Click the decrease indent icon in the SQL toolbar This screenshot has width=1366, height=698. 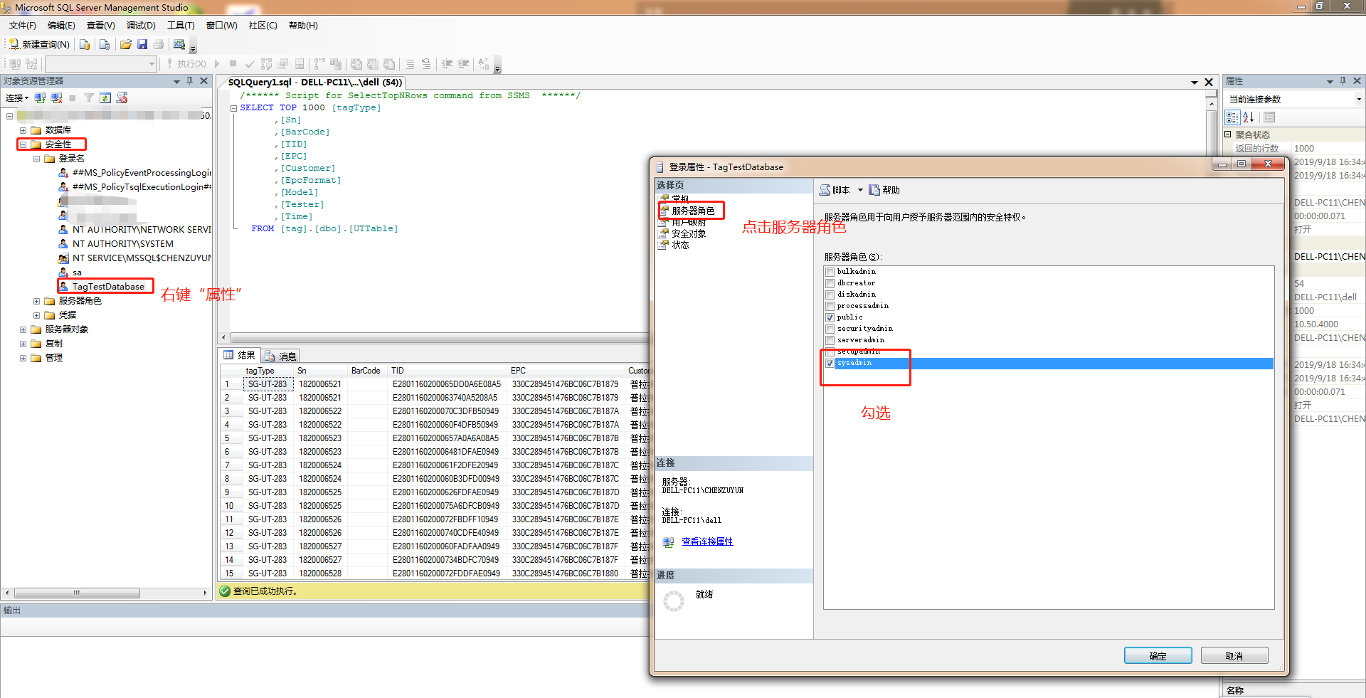point(447,64)
